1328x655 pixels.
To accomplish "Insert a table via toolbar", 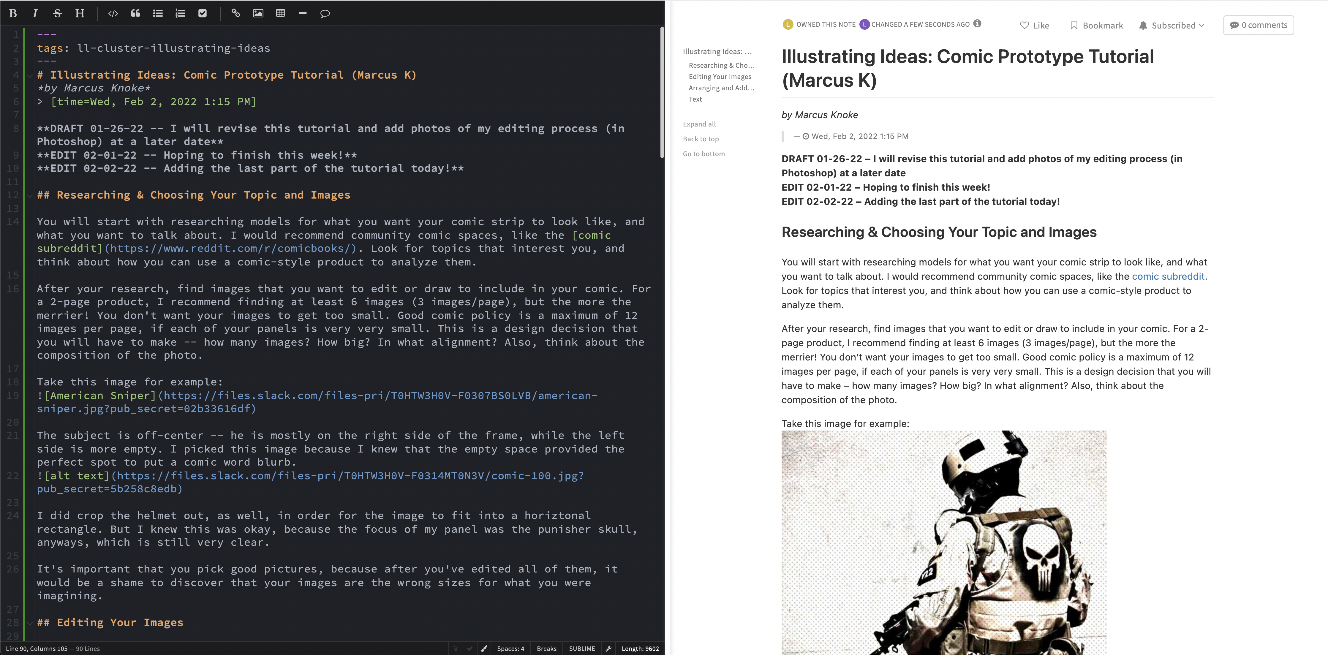I will [280, 13].
